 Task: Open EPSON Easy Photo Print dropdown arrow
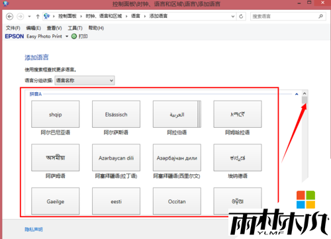click(x=67, y=36)
